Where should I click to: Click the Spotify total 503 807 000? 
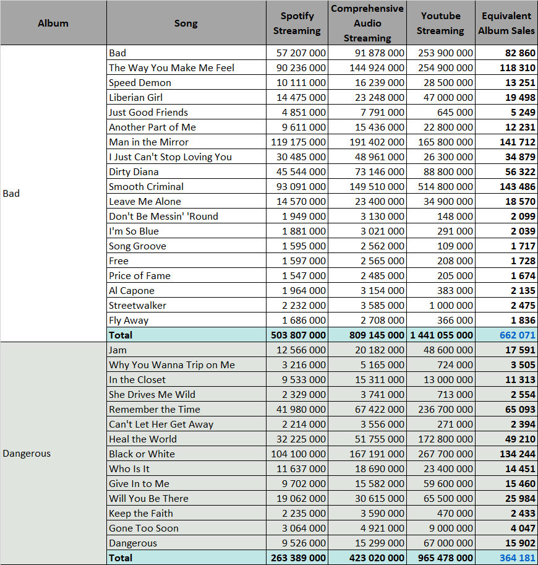click(x=297, y=335)
